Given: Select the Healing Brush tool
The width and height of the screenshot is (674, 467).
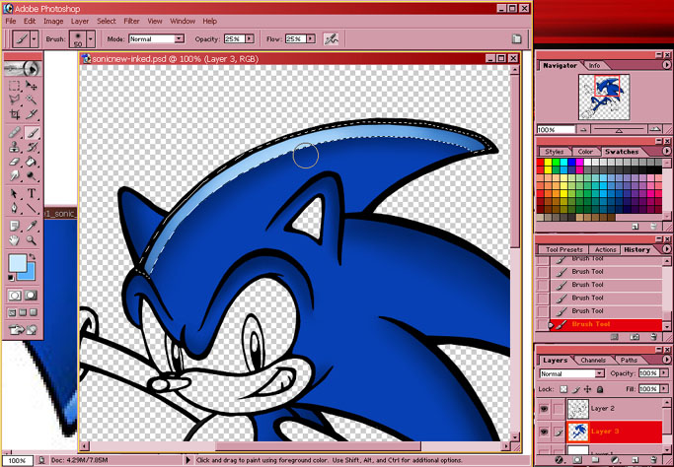Looking at the screenshot, I should [15, 133].
